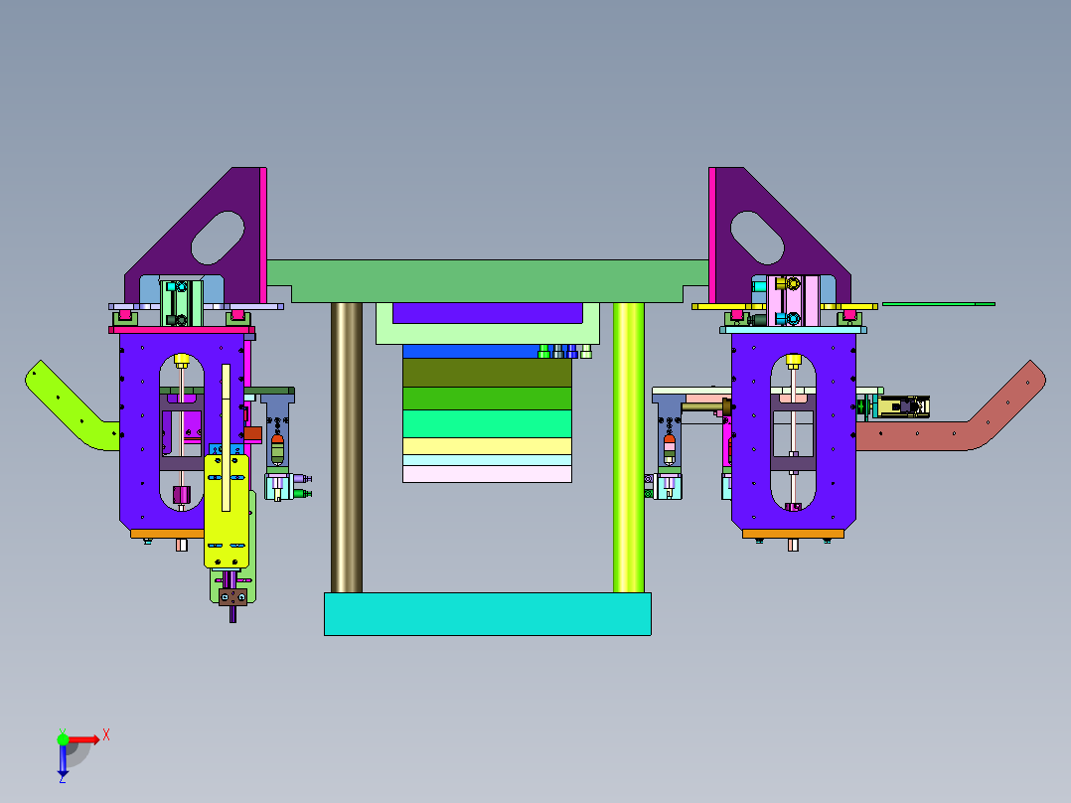Screen dimensions: 1071x803
Task: Select the mint green plate in center stack
Action: 487,423
